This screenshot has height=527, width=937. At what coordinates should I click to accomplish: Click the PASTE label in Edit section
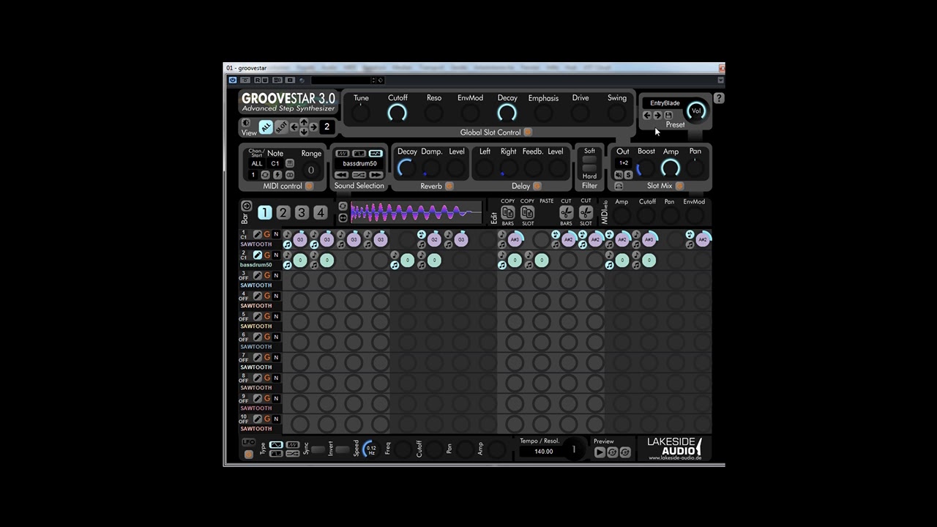pyautogui.click(x=547, y=201)
